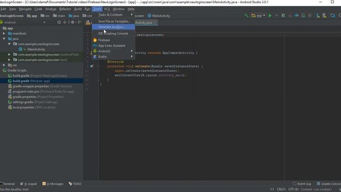Open the Window menu
341x192 pixels.
point(118,9)
